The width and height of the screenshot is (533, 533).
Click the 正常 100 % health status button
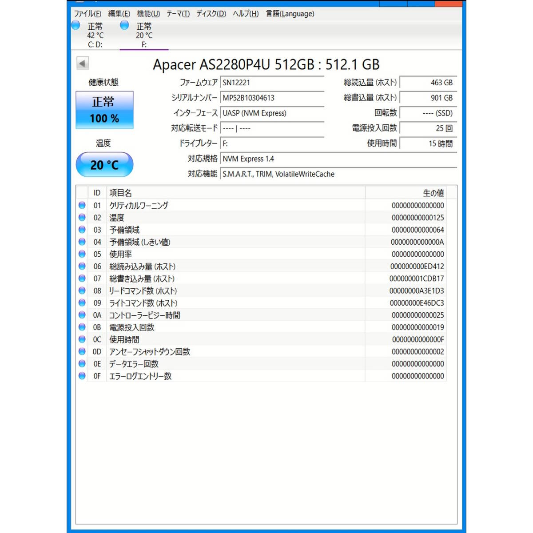pos(104,110)
